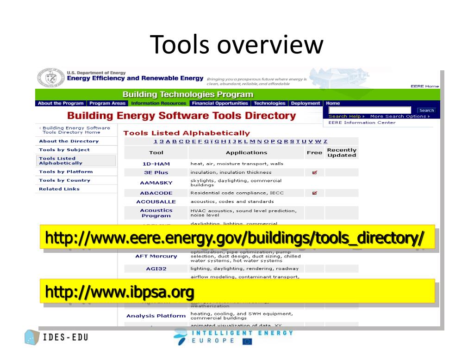
Task: Open Tools by Platform in sidebar
Action: pyautogui.click(x=66, y=172)
